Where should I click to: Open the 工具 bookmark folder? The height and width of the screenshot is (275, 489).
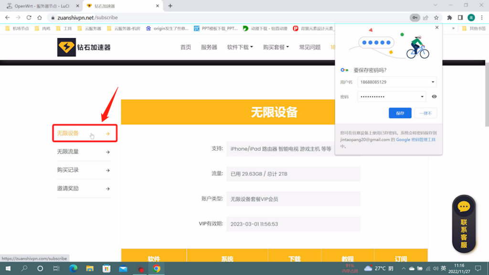64,28
